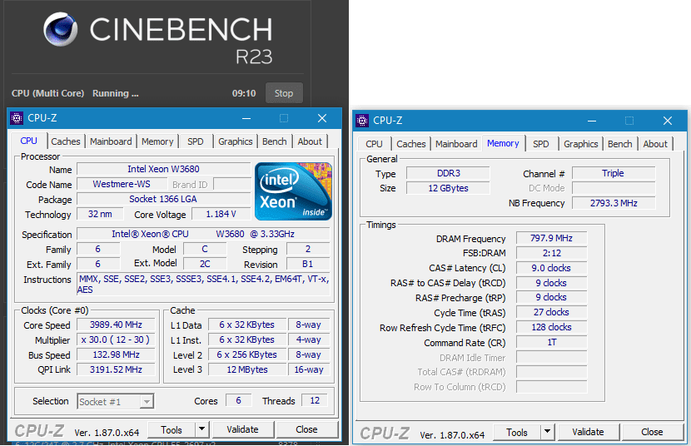Open SPD tab in left CPU-Z window

point(195,141)
